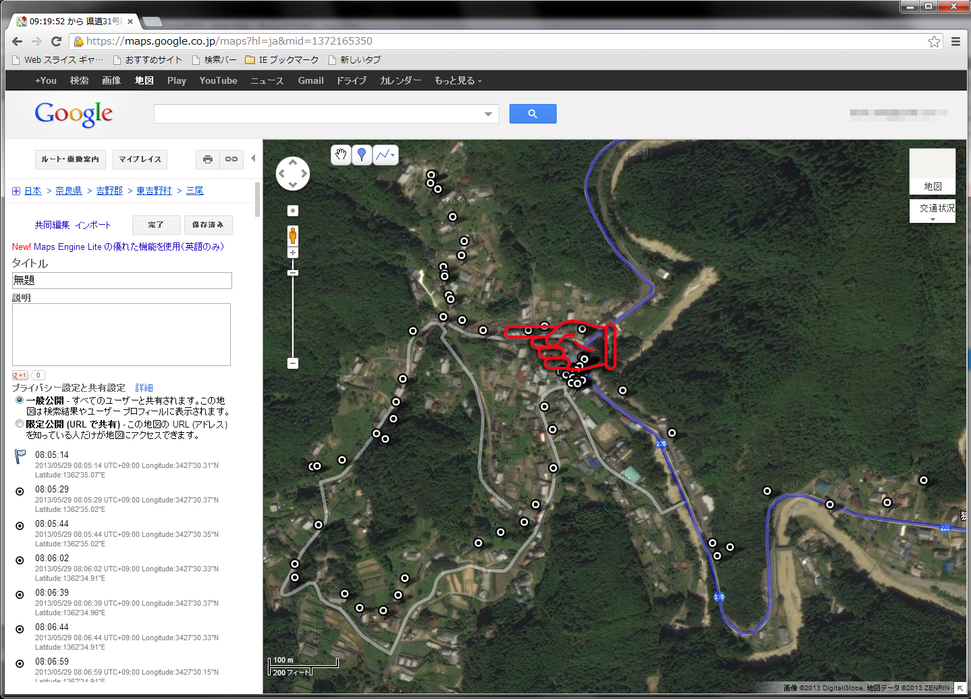Open the 東吉野村 breadcrumb link
This screenshot has width=971, height=699.
click(x=154, y=191)
